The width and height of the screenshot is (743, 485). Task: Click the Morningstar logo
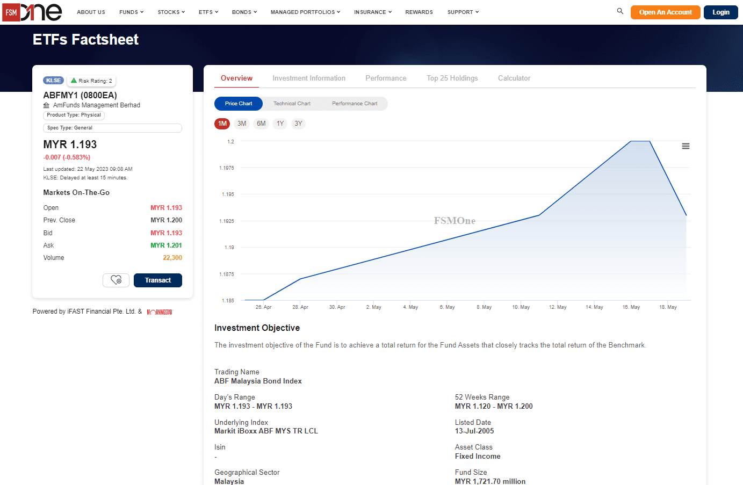pos(160,312)
